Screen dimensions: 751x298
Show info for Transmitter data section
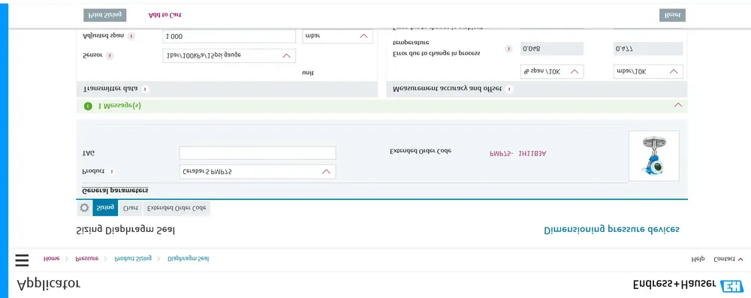(145, 89)
